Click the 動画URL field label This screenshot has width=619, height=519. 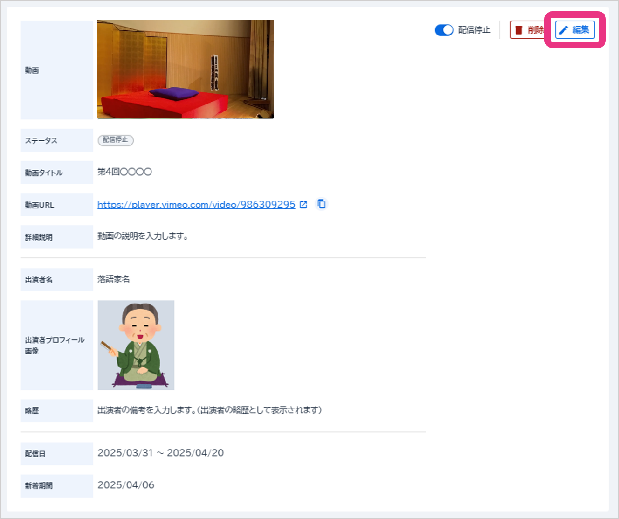coord(40,205)
